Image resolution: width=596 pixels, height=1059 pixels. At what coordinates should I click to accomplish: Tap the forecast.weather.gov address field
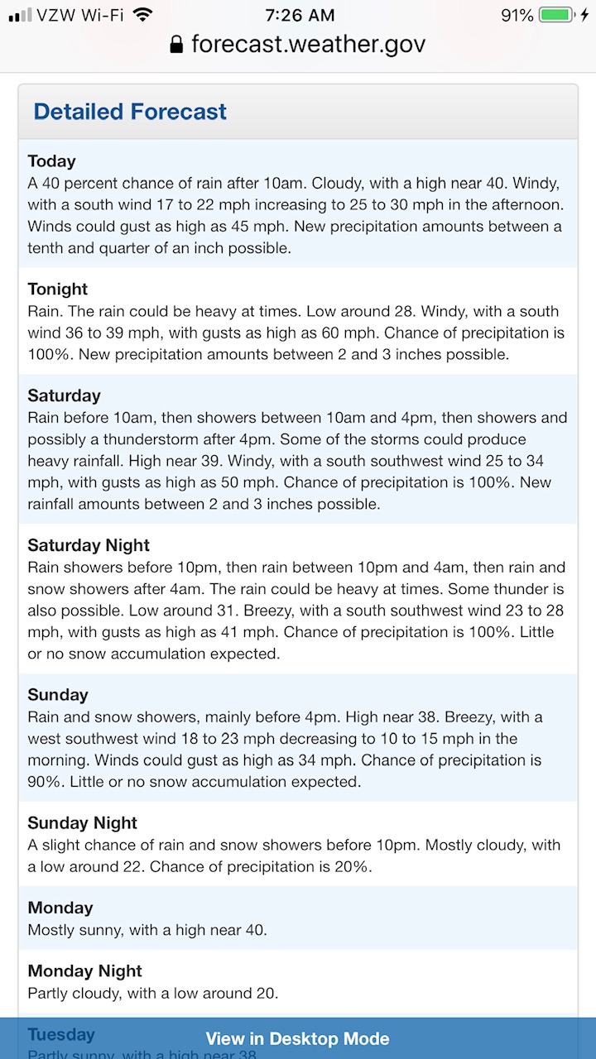click(x=308, y=44)
